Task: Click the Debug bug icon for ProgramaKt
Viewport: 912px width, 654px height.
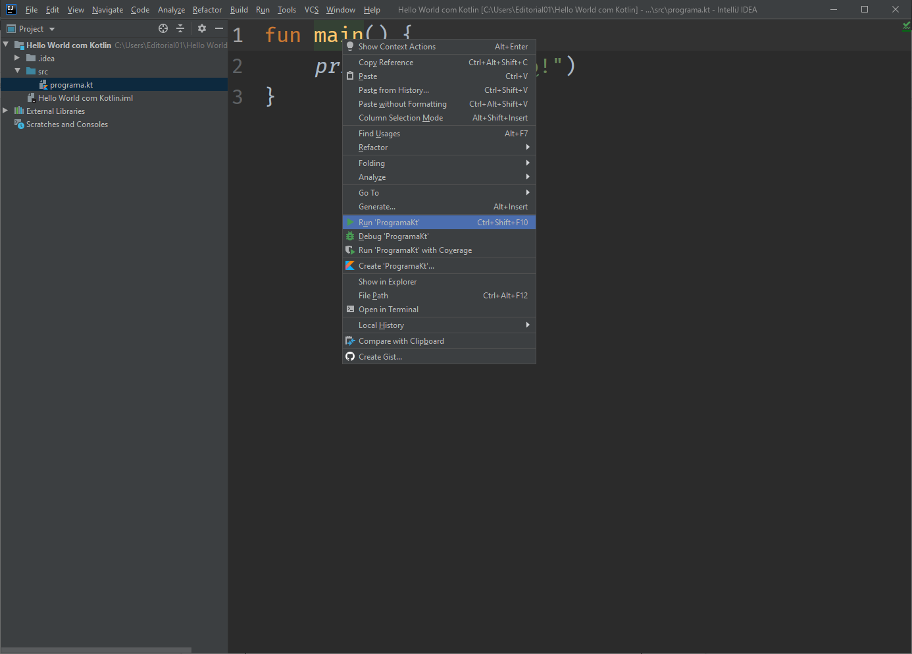Action: (x=351, y=236)
